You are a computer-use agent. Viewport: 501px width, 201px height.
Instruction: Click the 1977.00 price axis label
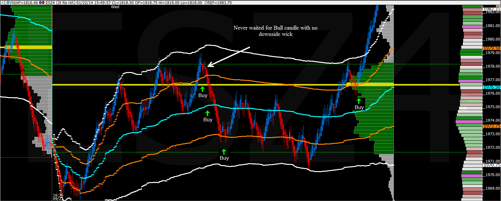(x=493, y=80)
